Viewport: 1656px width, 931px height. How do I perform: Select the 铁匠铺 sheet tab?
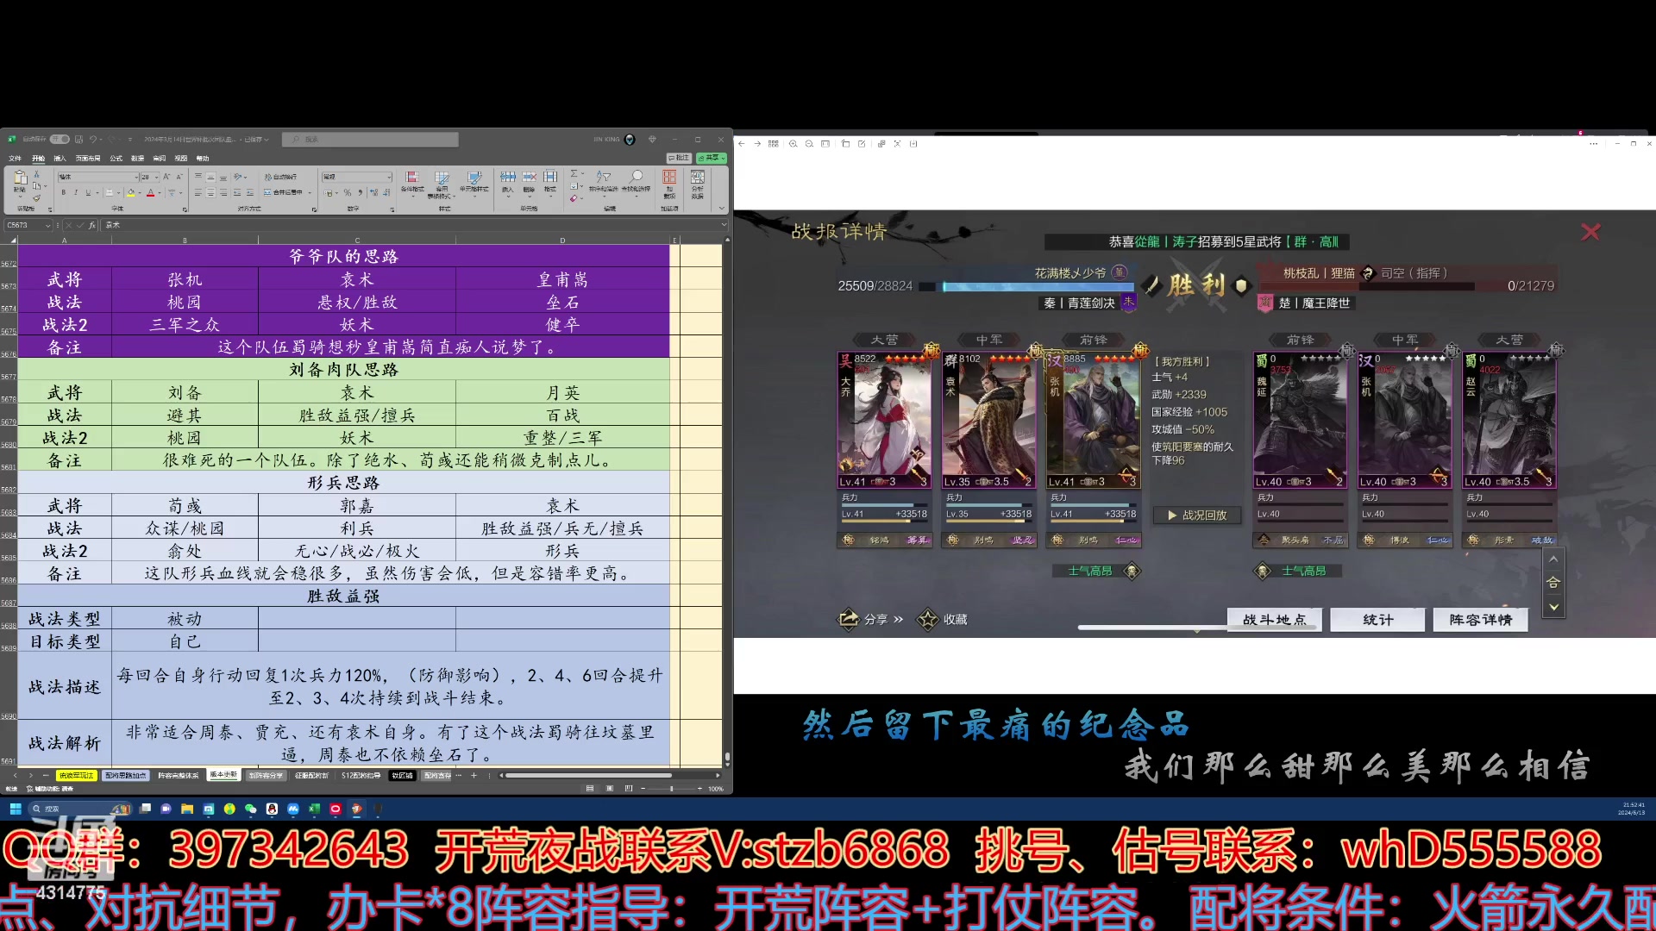403,775
